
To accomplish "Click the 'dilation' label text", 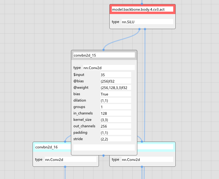I will point(80,100).
